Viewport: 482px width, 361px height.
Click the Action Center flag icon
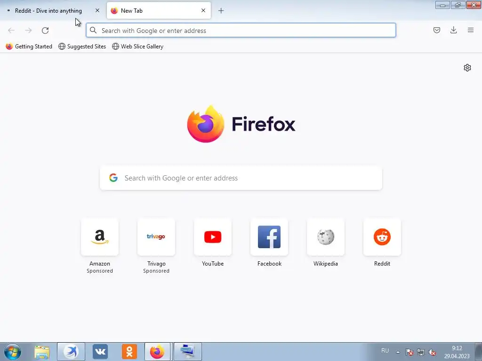(410, 352)
